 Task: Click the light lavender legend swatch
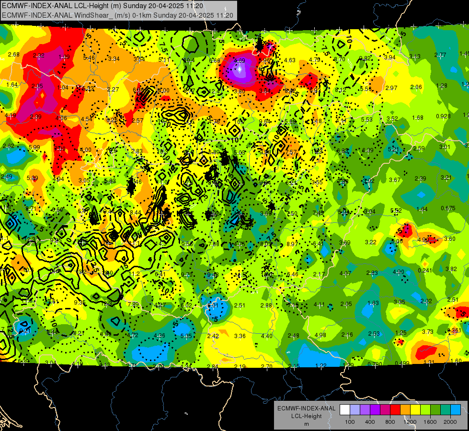coord(355,410)
